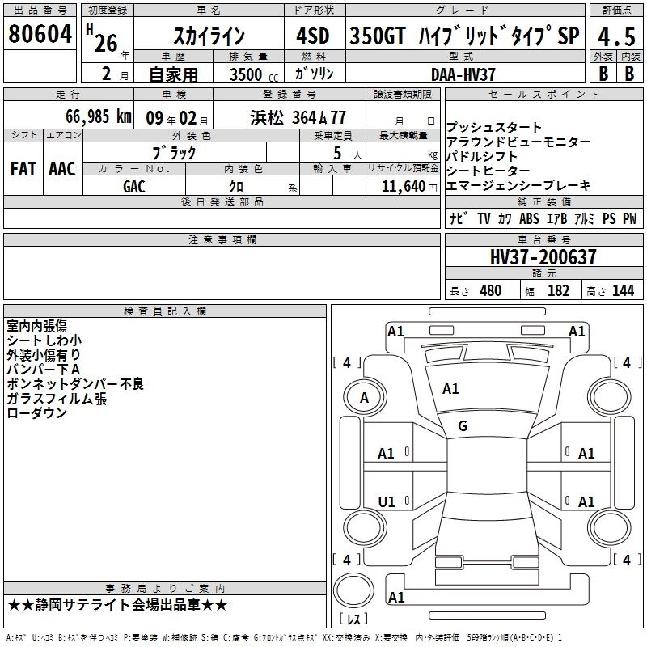Click the chassis number HV37-200637
Viewport: 647px width, 647px height.
coord(543,257)
